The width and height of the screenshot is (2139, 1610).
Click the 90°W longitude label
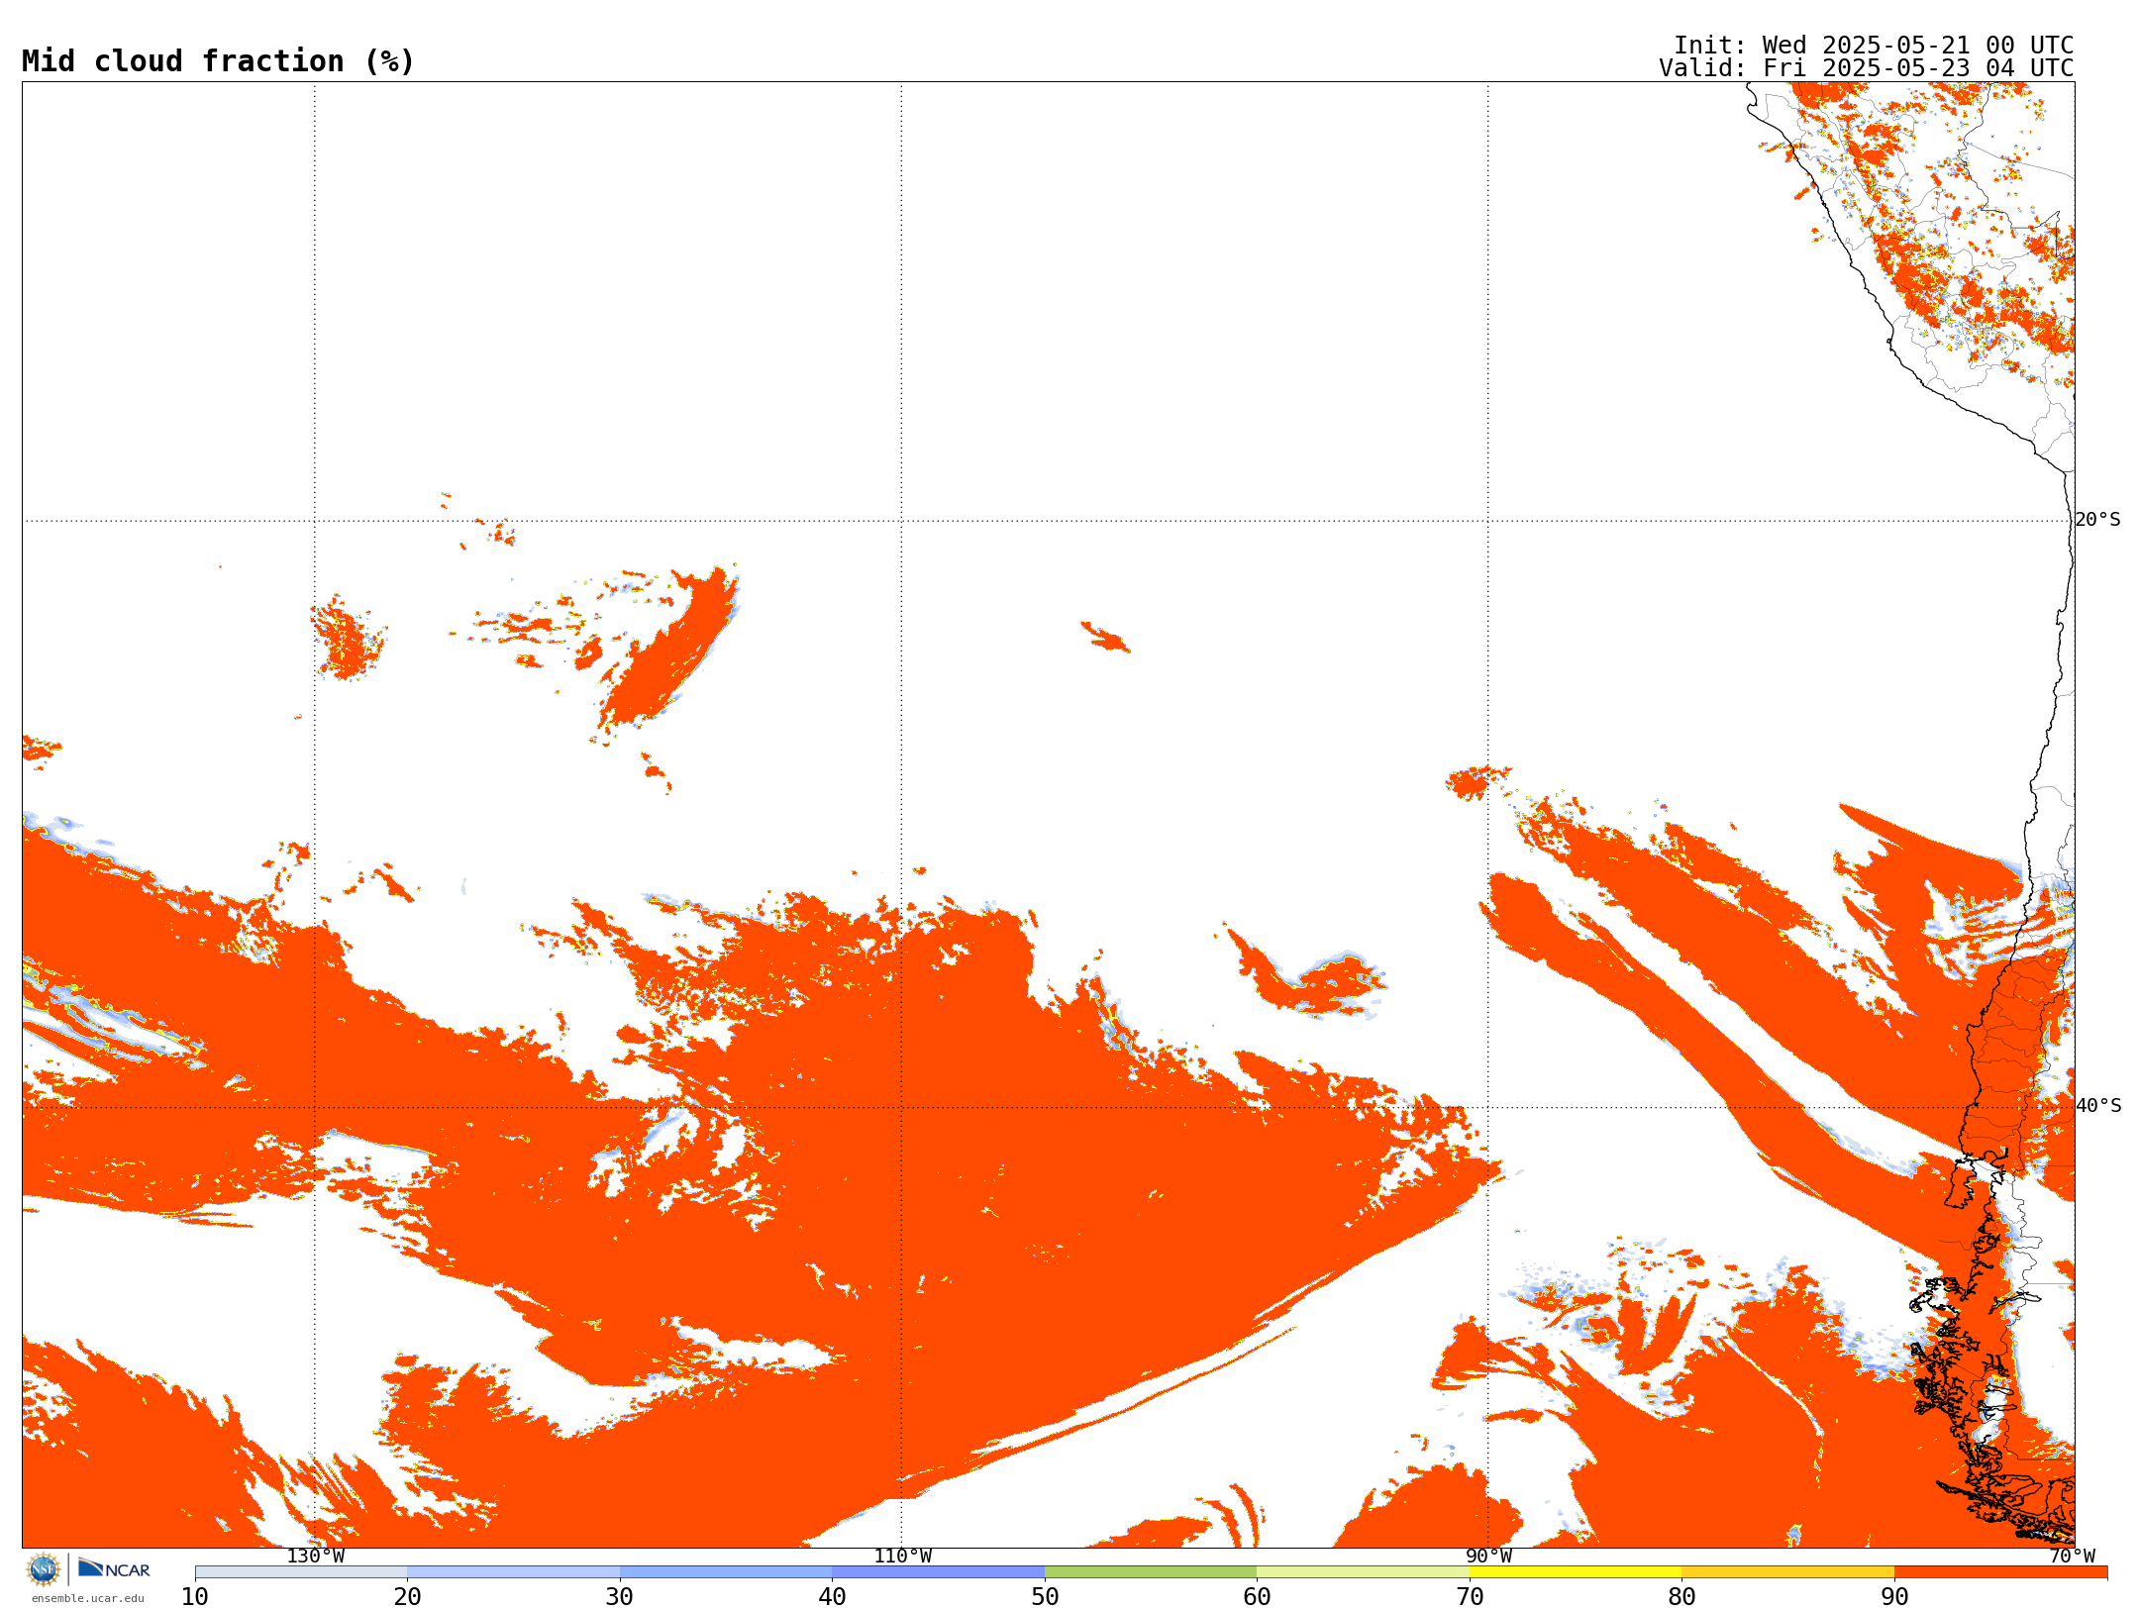(1488, 1557)
